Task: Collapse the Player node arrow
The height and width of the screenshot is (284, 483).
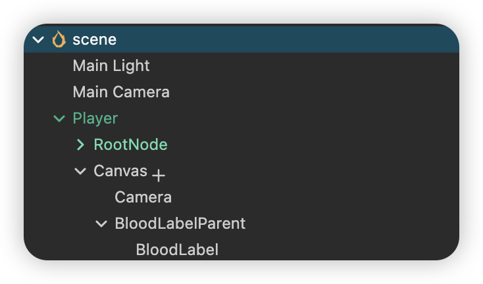Action: pyautogui.click(x=60, y=118)
